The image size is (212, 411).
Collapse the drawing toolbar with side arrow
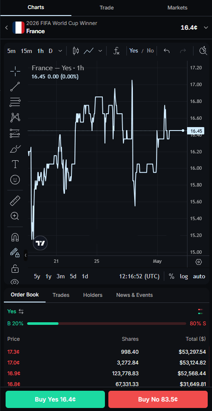pyautogui.click(x=25, y=255)
